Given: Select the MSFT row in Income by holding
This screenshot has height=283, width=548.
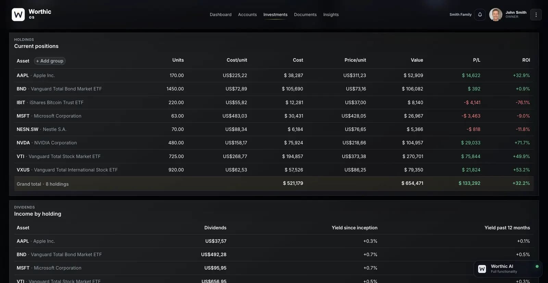Looking at the screenshot, I should pyautogui.click(x=274, y=268).
